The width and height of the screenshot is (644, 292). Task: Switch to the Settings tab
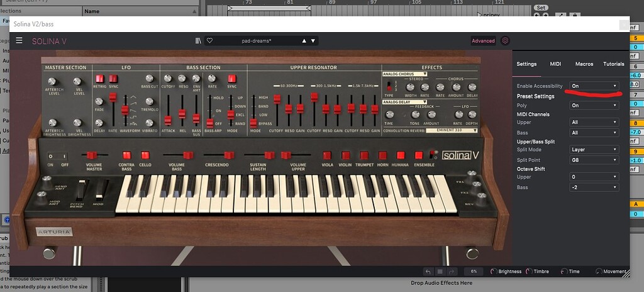tap(526, 64)
